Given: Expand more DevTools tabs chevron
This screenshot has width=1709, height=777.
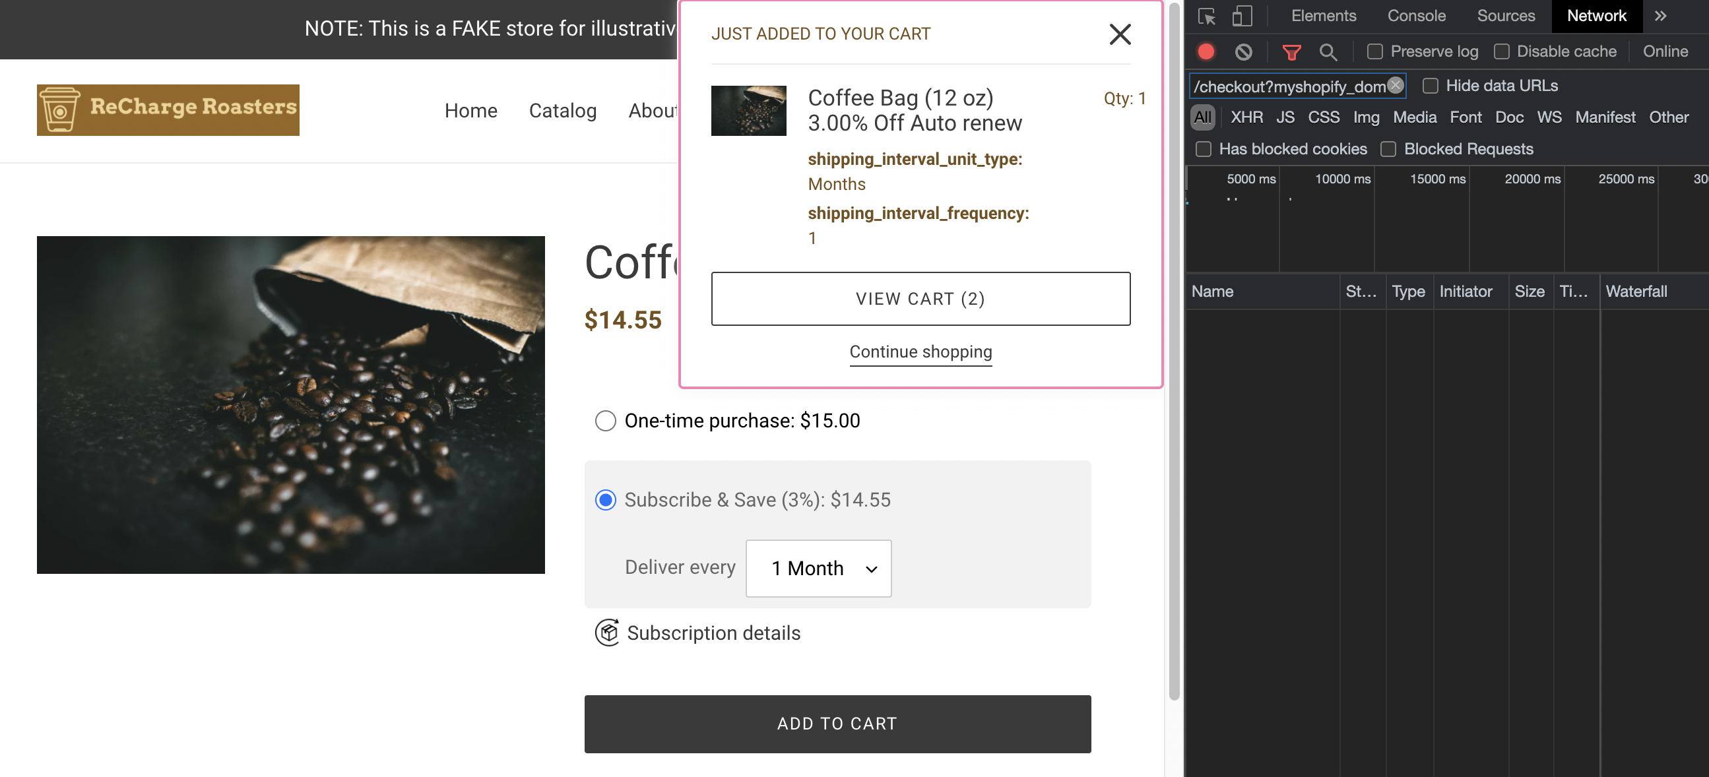Looking at the screenshot, I should pos(1660,16).
